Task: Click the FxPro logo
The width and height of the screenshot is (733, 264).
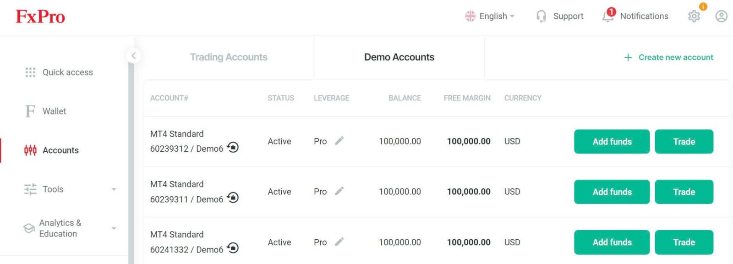Action: coord(40,17)
